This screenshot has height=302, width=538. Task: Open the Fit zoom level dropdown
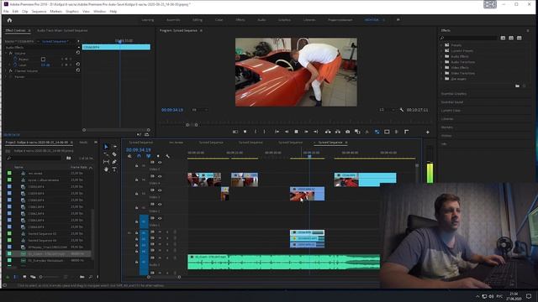(x=200, y=110)
